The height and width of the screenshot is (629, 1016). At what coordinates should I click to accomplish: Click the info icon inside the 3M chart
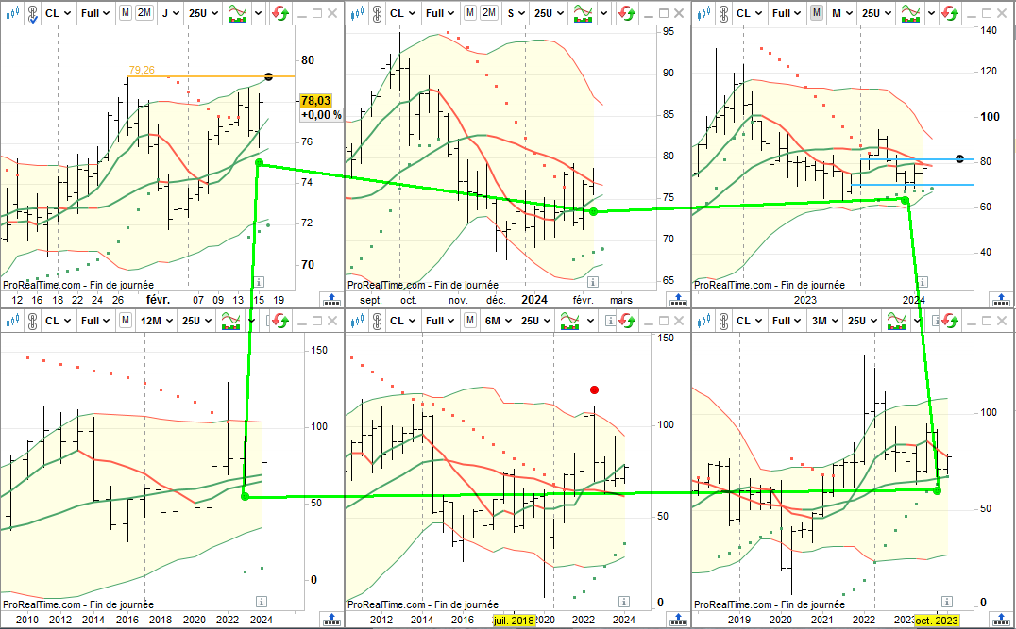coord(947,601)
